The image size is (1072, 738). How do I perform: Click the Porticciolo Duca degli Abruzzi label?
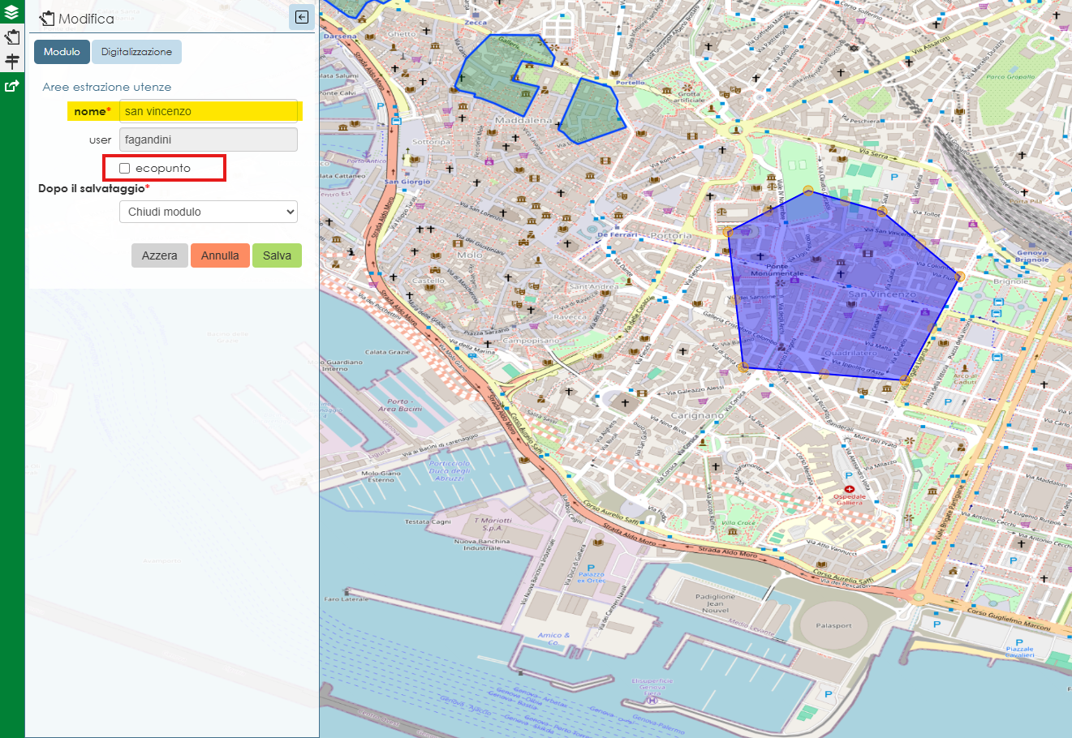450,471
